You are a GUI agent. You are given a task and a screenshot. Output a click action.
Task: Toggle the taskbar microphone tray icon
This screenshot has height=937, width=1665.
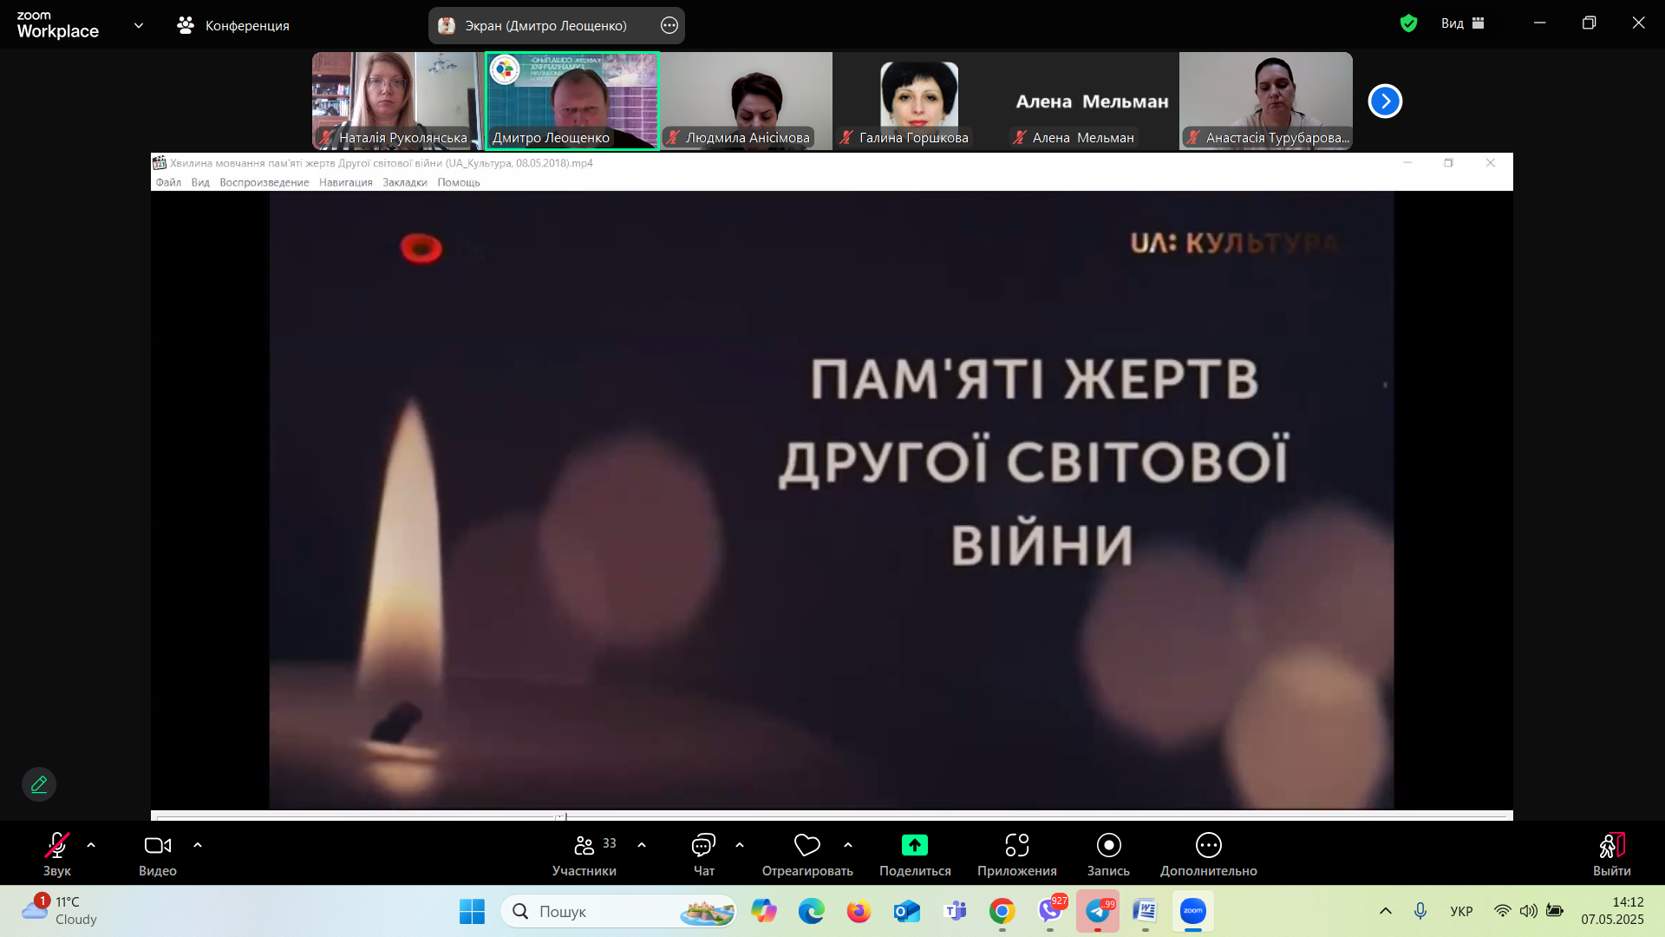click(1420, 911)
